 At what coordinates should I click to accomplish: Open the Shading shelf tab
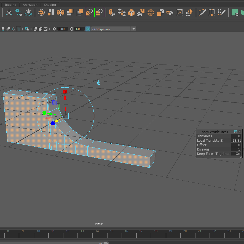tap(50, 5)
